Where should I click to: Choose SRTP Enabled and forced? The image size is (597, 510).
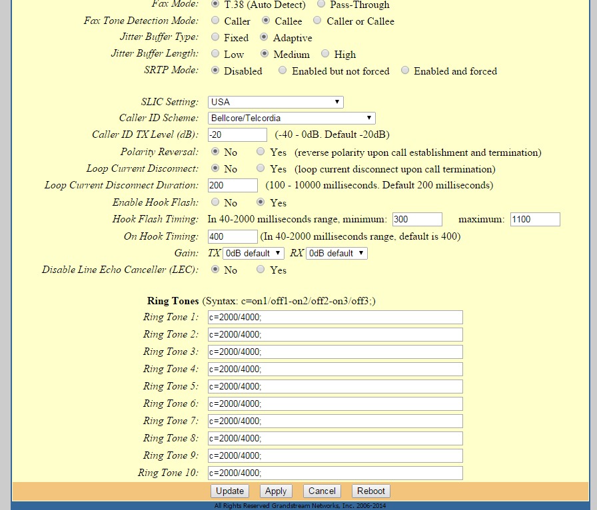pos(405,71)
